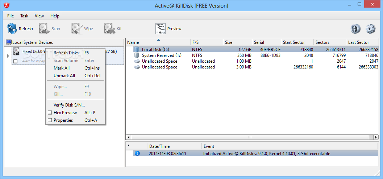Open the View menu
This screenshot has width=383, height=179.
pos(39,16)
